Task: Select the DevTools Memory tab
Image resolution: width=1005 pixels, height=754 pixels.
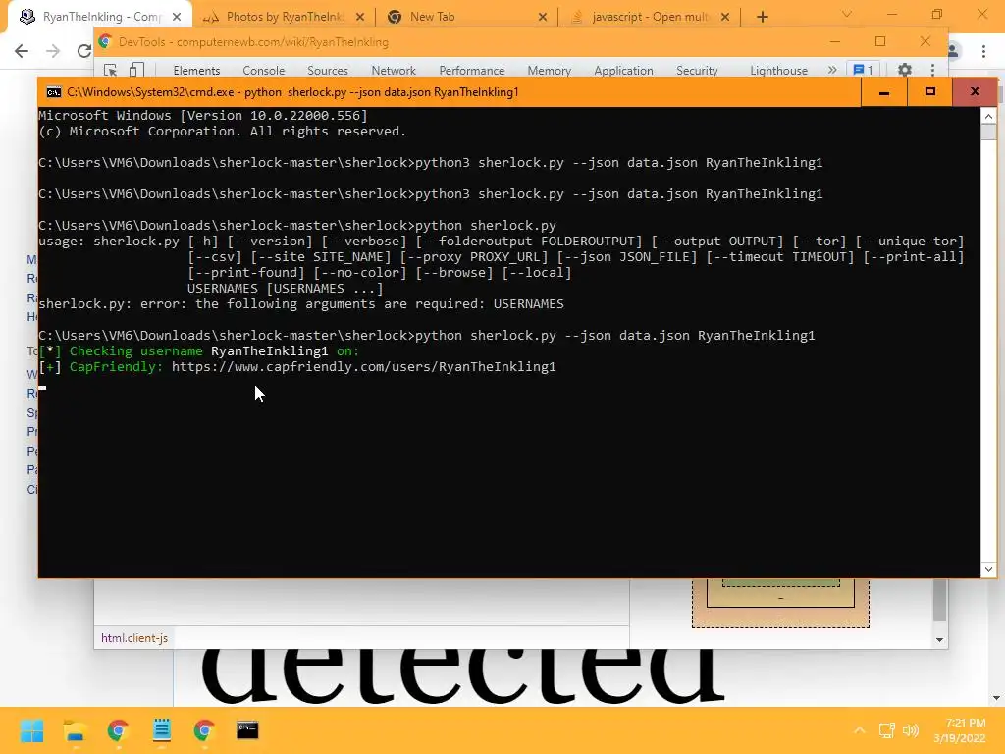Action: click(549, 71)
